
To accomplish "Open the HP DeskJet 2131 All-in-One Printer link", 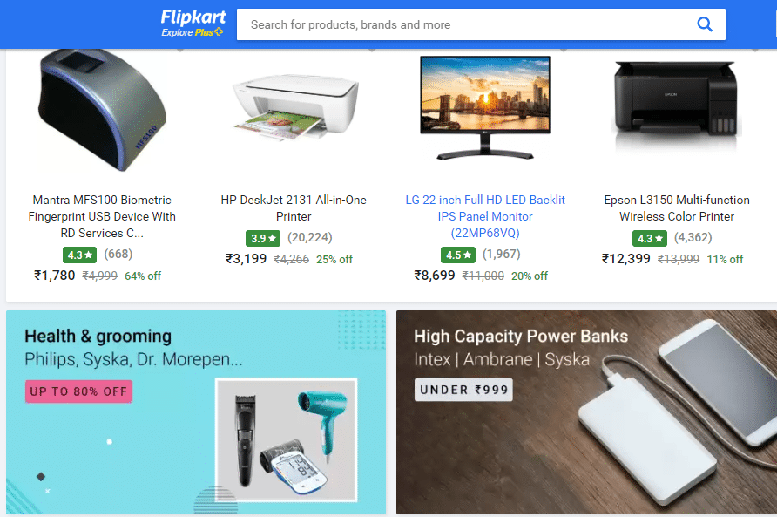I will [294, 207].
